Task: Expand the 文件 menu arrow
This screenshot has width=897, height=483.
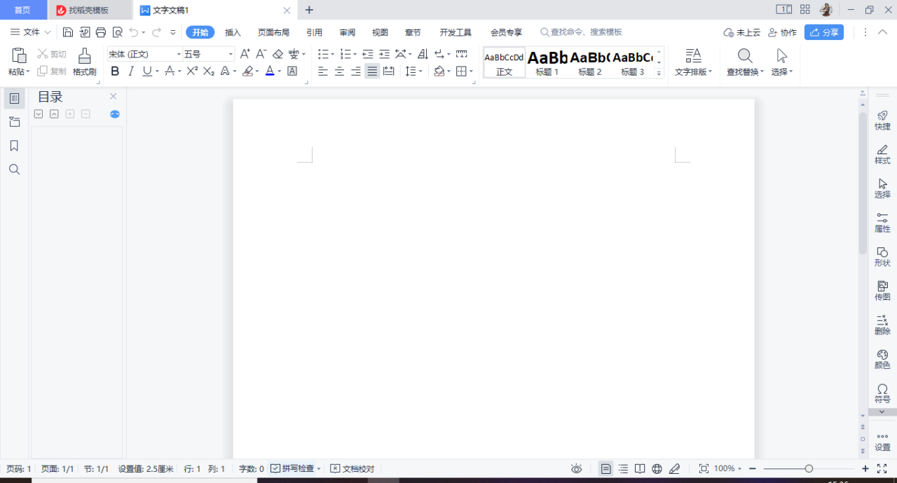Action: [48, 32]
